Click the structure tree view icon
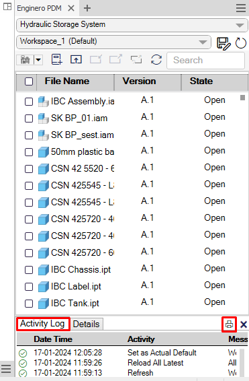Image resolution: width=249 pixels, height=381 pixels. tap(26, 59)
